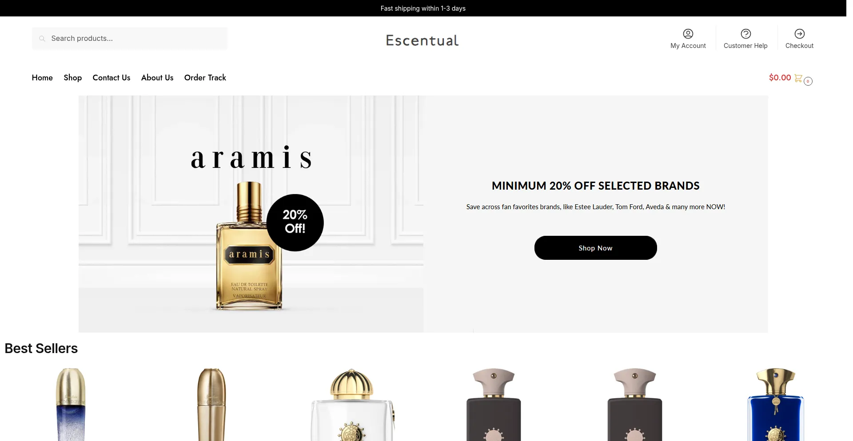Click the search magnifier icon

click(42, 39)
